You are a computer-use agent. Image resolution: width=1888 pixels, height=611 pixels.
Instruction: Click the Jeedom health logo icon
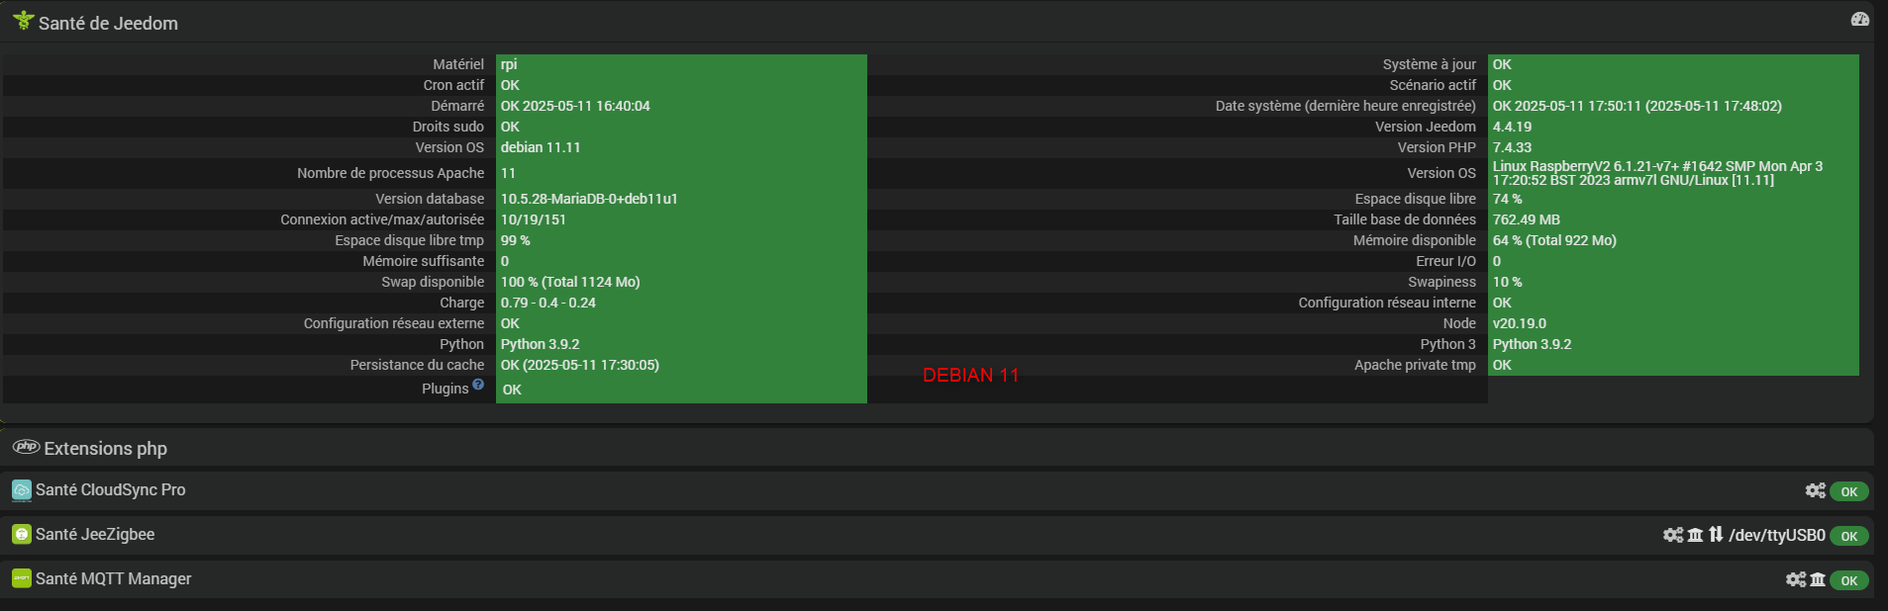click(23, 21)
